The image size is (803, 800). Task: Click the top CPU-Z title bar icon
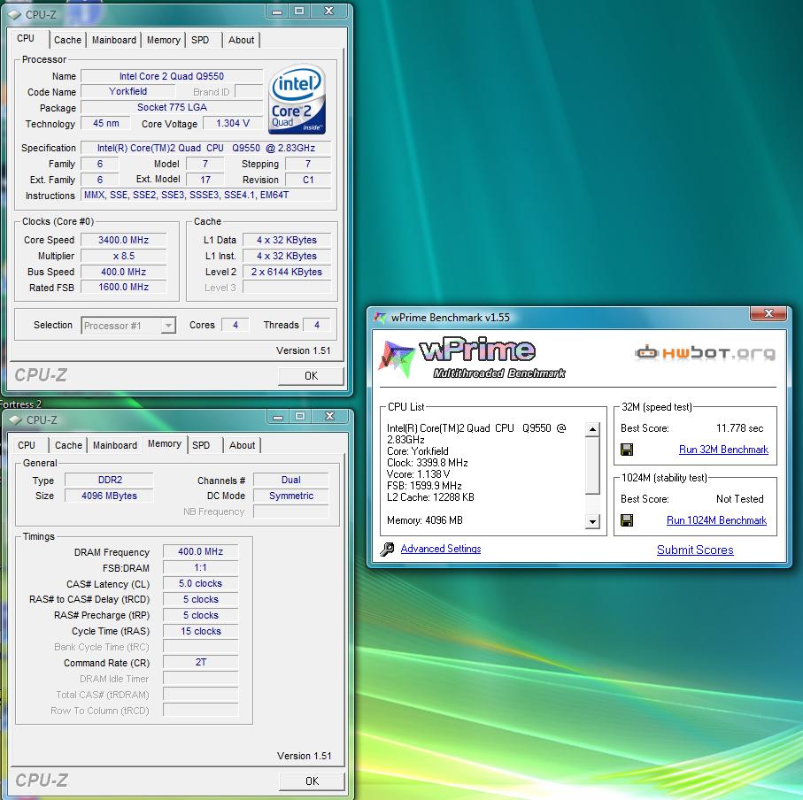tap(14, 15)
